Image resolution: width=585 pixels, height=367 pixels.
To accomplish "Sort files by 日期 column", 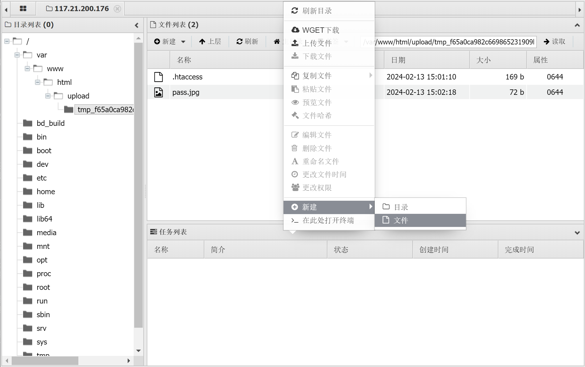I will click(427, 60).
